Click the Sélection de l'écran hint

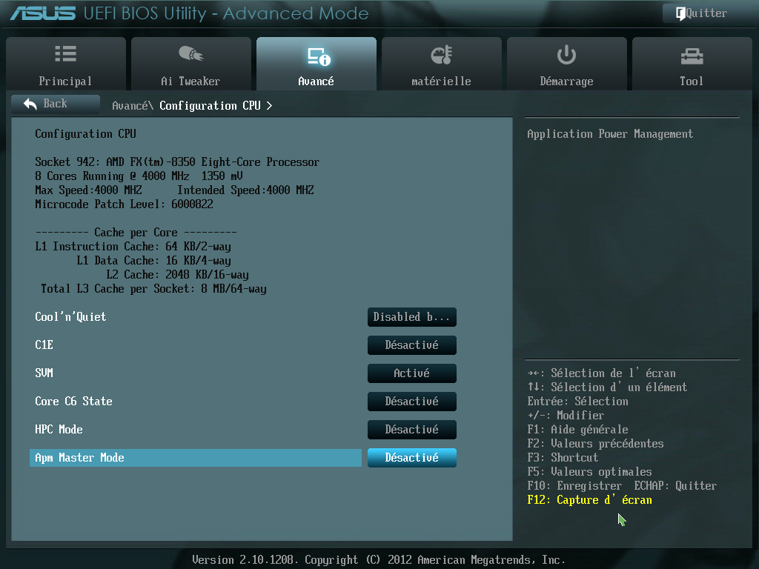click(602, 373)
